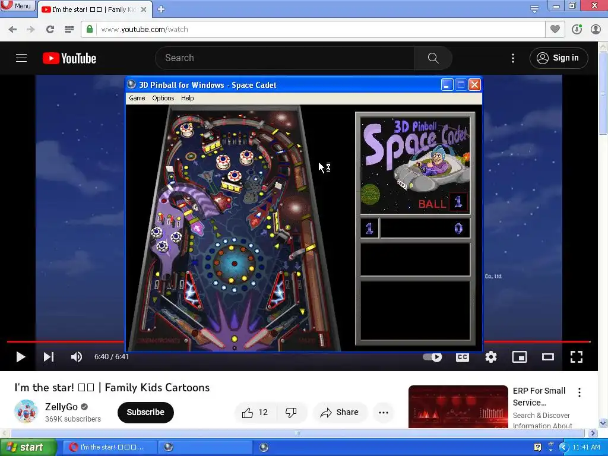Toggle theater mode icon
Viewport: 608px width, 456px height.
tap(548, 357)
